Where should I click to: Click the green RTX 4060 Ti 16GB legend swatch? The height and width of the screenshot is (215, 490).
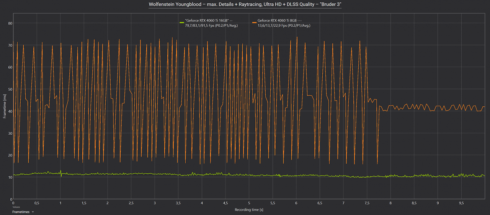(182, 23)
